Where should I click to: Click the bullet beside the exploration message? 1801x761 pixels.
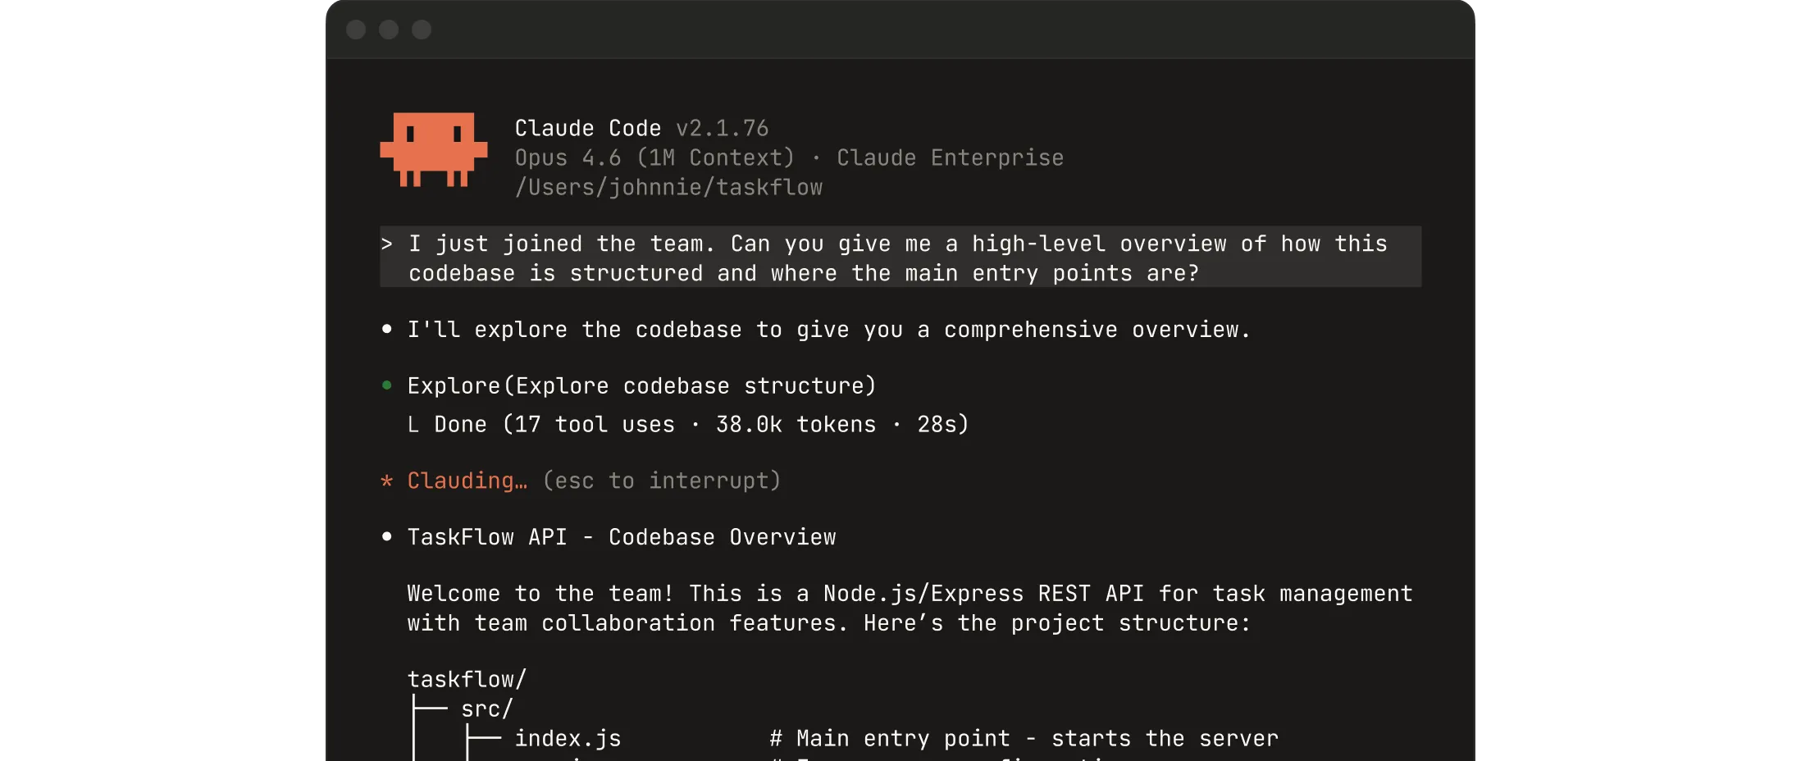tap(388, 328)
